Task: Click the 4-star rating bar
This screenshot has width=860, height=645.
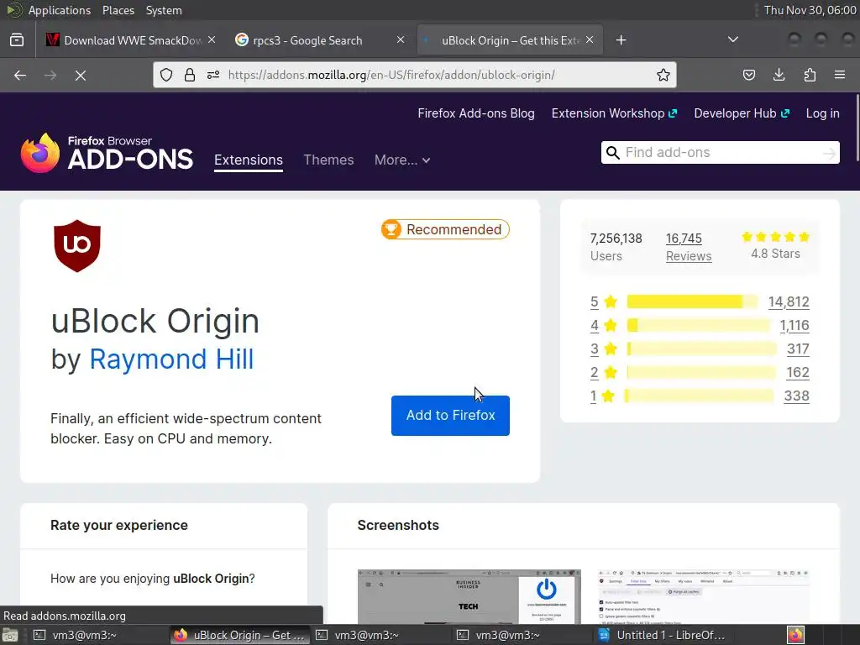Action: pyautogui.click(x=698, y=325)
